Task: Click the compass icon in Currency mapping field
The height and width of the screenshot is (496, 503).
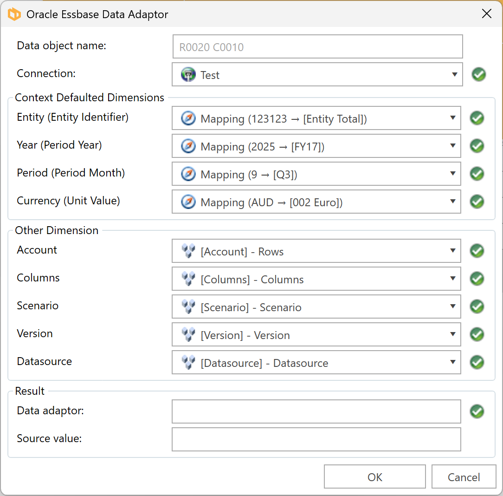Action: [188, 202]
